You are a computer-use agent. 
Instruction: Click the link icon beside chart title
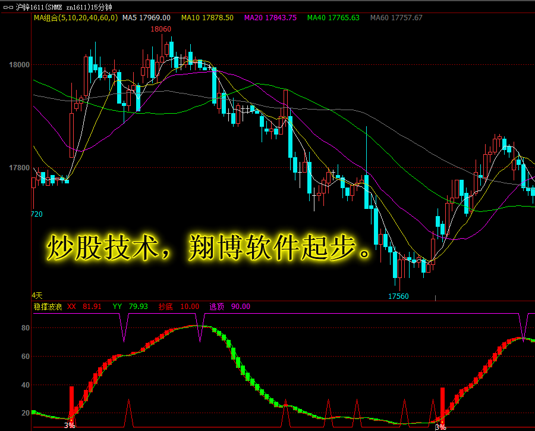coord(8,7)
